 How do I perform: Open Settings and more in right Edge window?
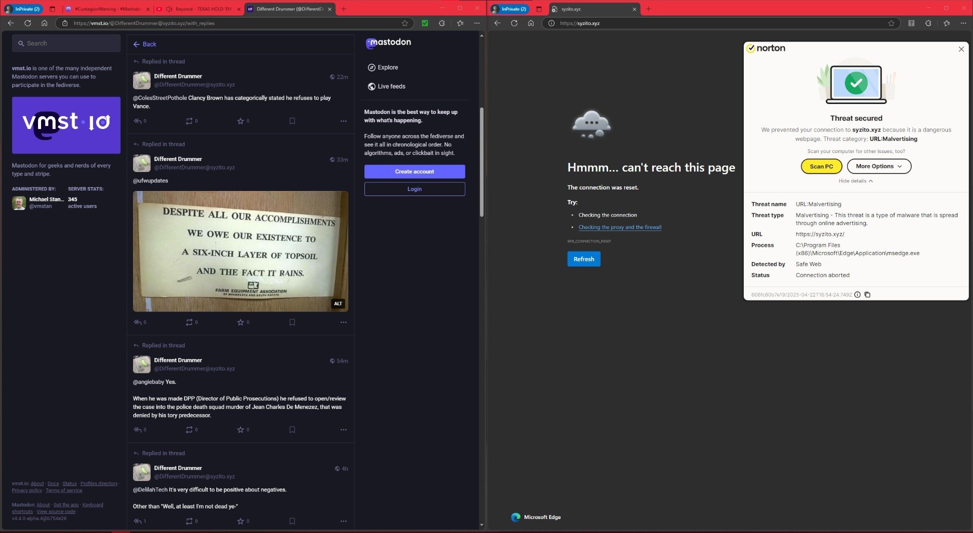coord(963,23)
